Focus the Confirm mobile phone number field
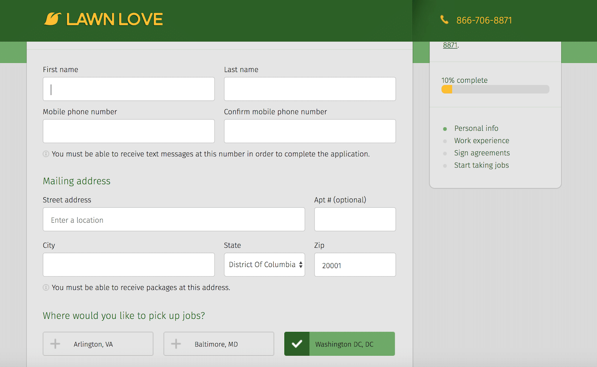Viewport: 597px width, 367px height. tap(310, 131)
